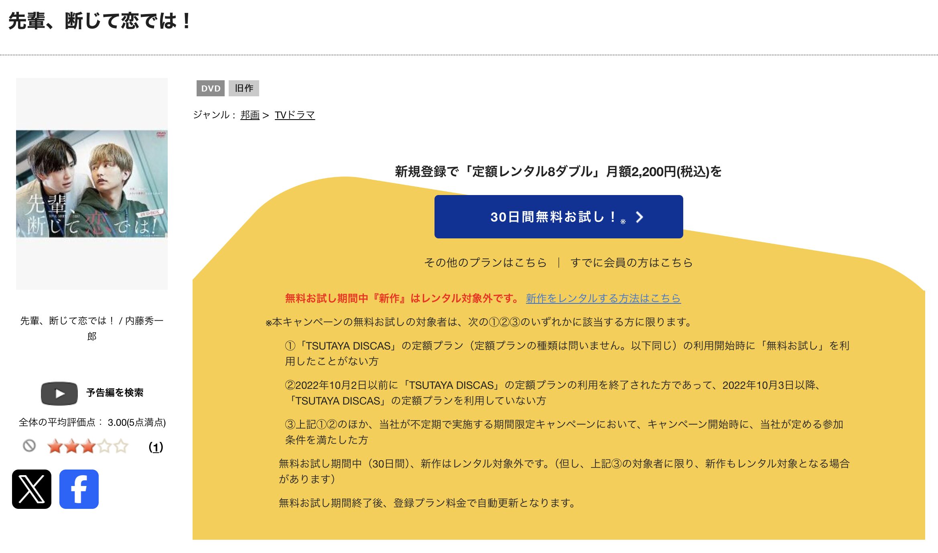Viewport: 938px width, 553px height.
Task: Click the ※本キャンペーンの無料お試しの対象者 line
Action: (478, 322)
